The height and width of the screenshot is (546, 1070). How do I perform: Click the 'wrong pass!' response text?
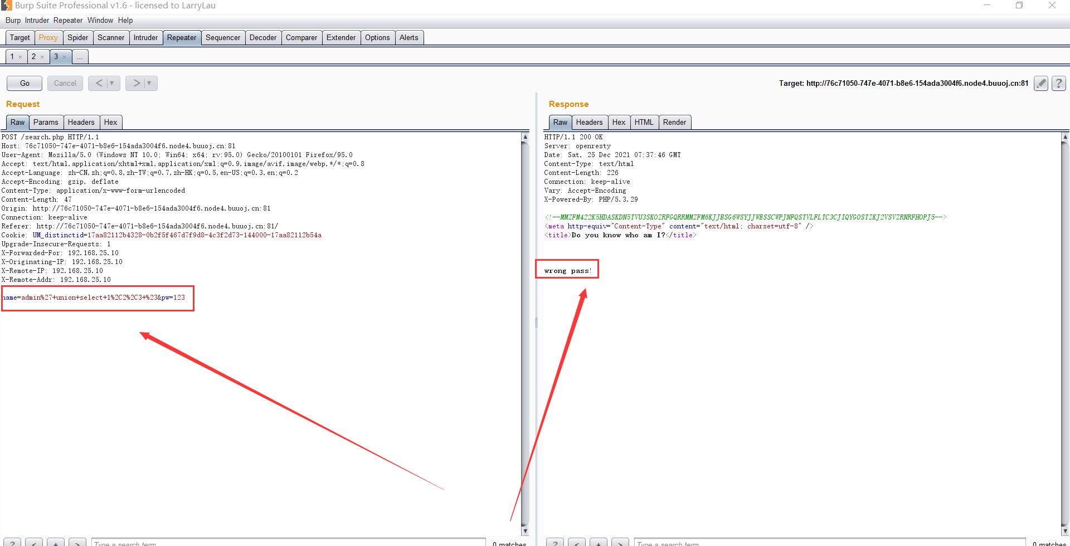pyautogui.click(x=568, y=271)
